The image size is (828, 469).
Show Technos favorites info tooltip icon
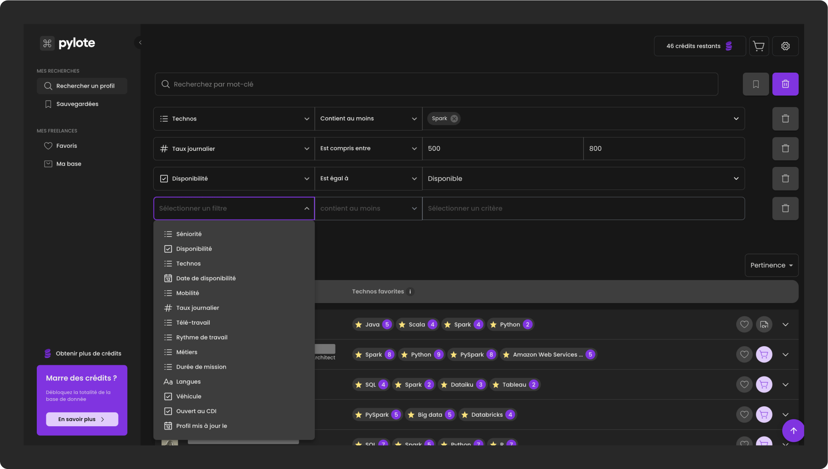click(410, 292)
